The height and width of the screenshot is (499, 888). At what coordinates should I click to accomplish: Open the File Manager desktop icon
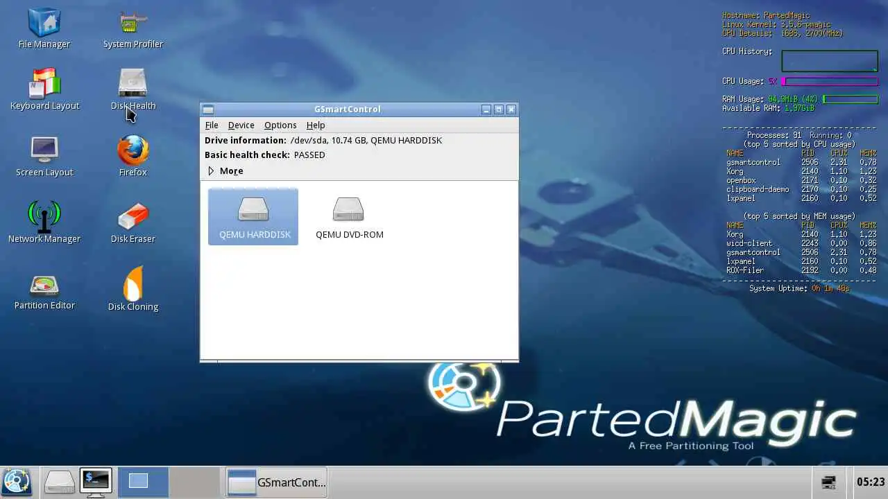tap(44, 29)
